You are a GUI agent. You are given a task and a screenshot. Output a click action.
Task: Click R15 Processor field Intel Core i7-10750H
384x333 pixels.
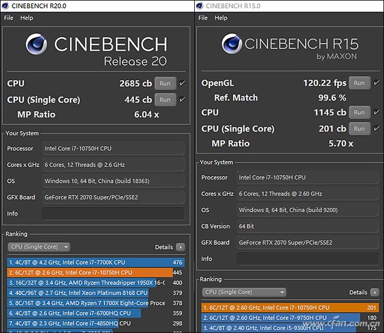pos(308,177)
